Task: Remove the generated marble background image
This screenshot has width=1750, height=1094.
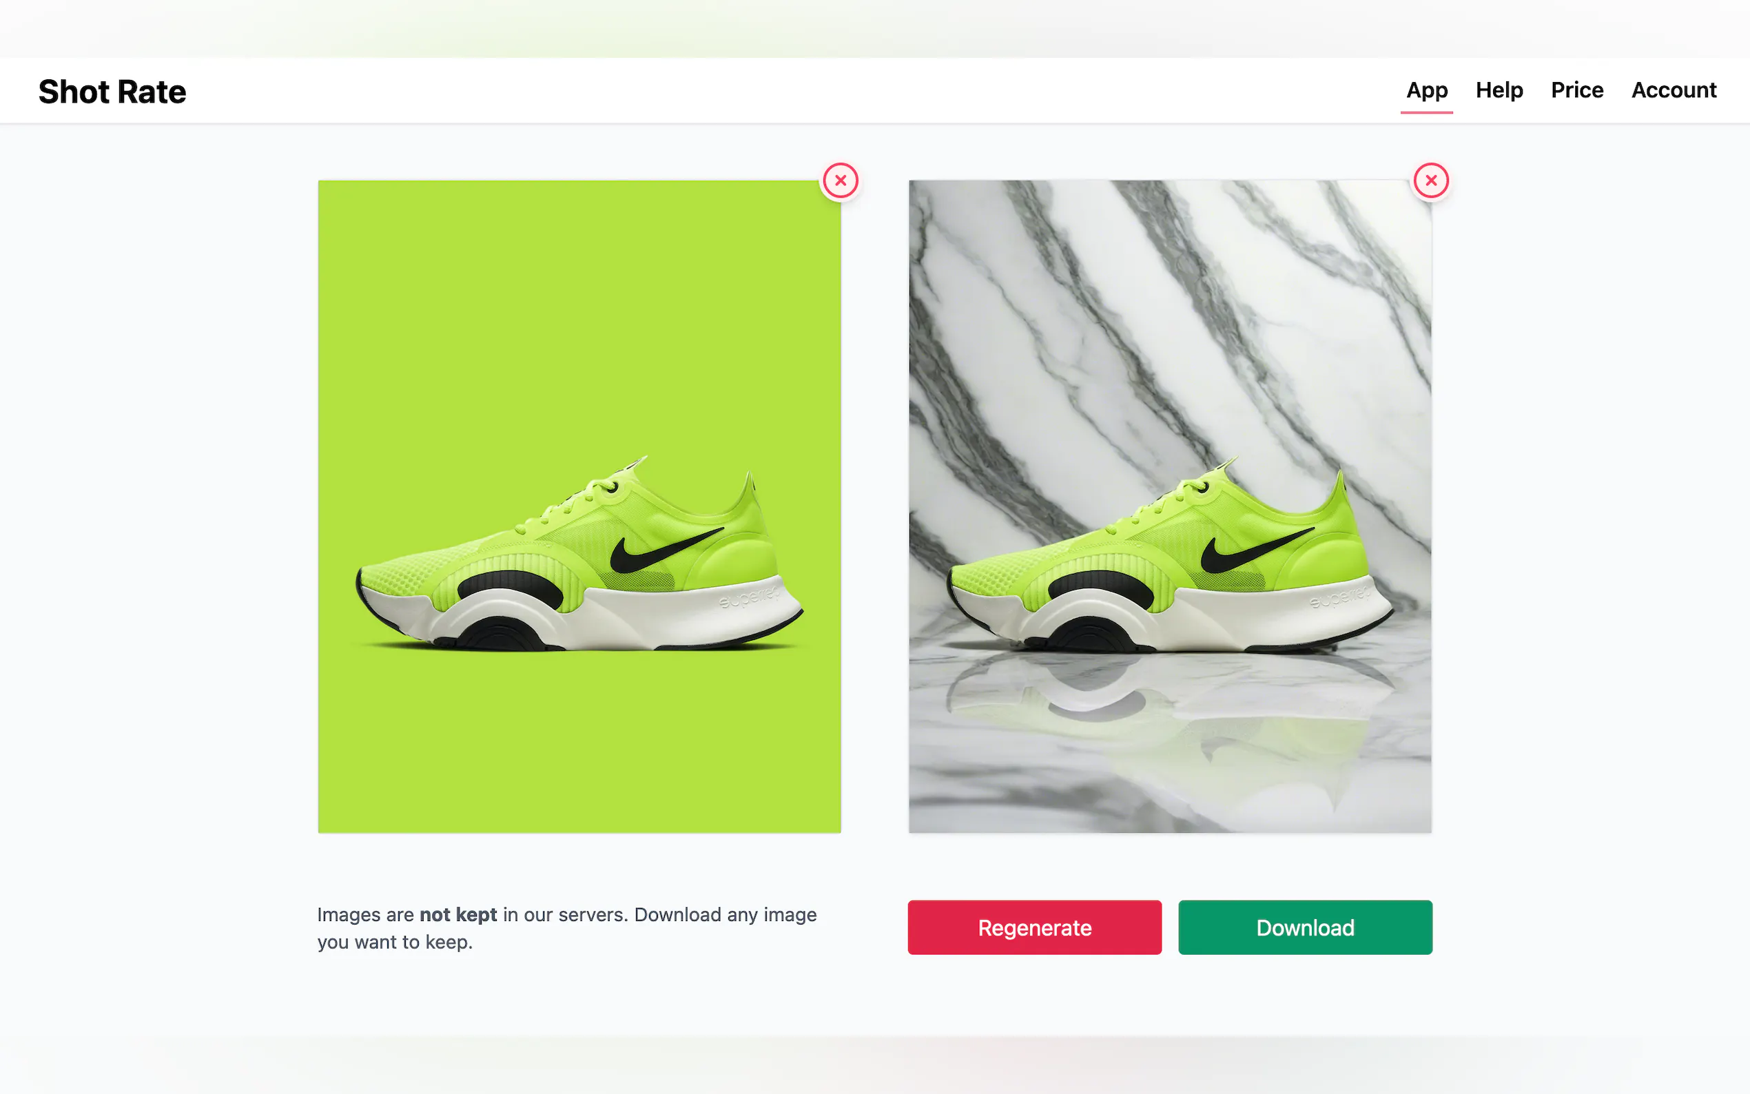Action: [x=1430, y=180]
